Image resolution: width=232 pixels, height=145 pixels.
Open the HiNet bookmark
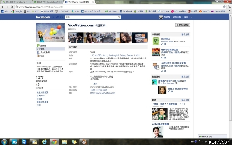(x=47, y=11)
